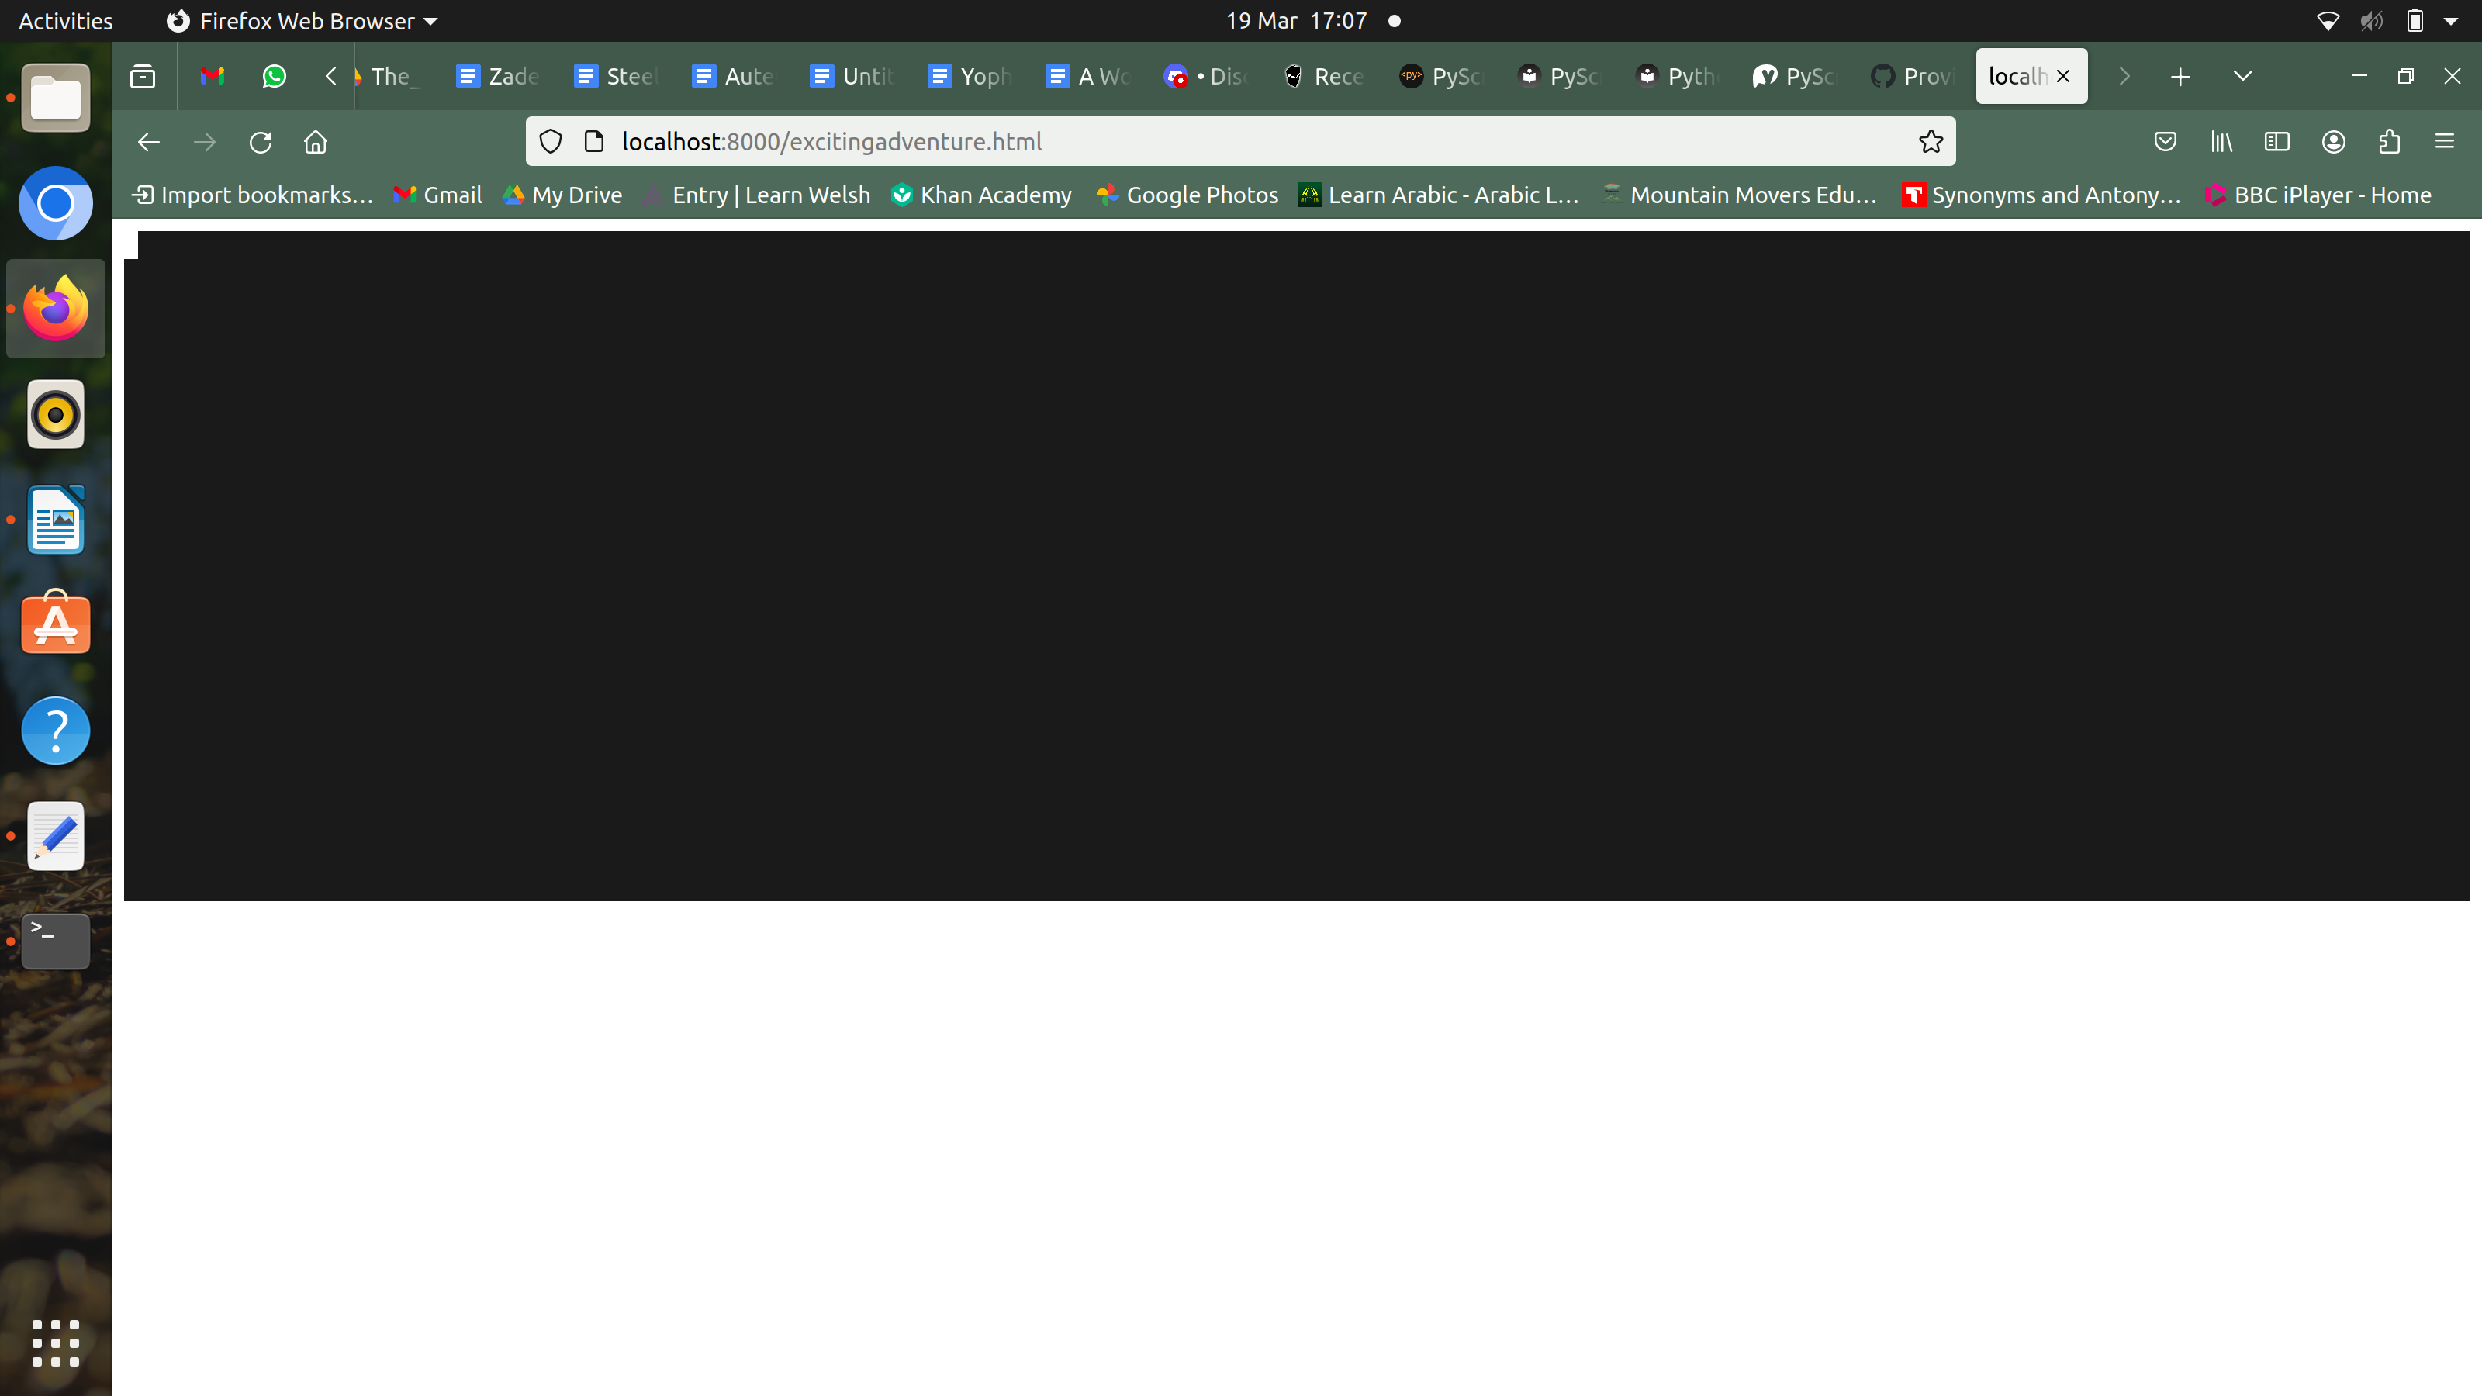Open the Firefox application hamburger menu
This screenshot has width=2482, height=1396.
click(x=2445, y=142)
